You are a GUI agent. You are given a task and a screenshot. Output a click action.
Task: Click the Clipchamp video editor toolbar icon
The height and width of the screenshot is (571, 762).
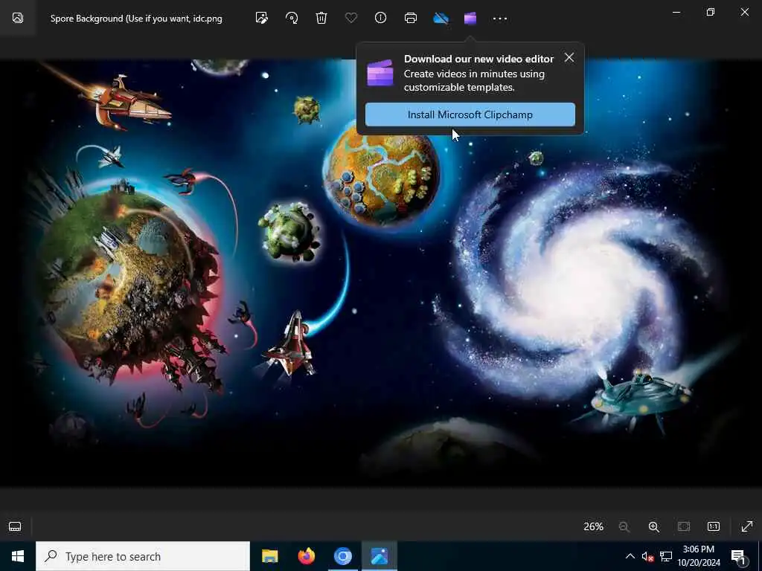coord(470,18)
